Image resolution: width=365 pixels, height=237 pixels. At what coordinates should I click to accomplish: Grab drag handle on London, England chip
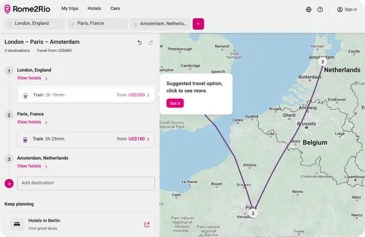(x=10, y=24)
